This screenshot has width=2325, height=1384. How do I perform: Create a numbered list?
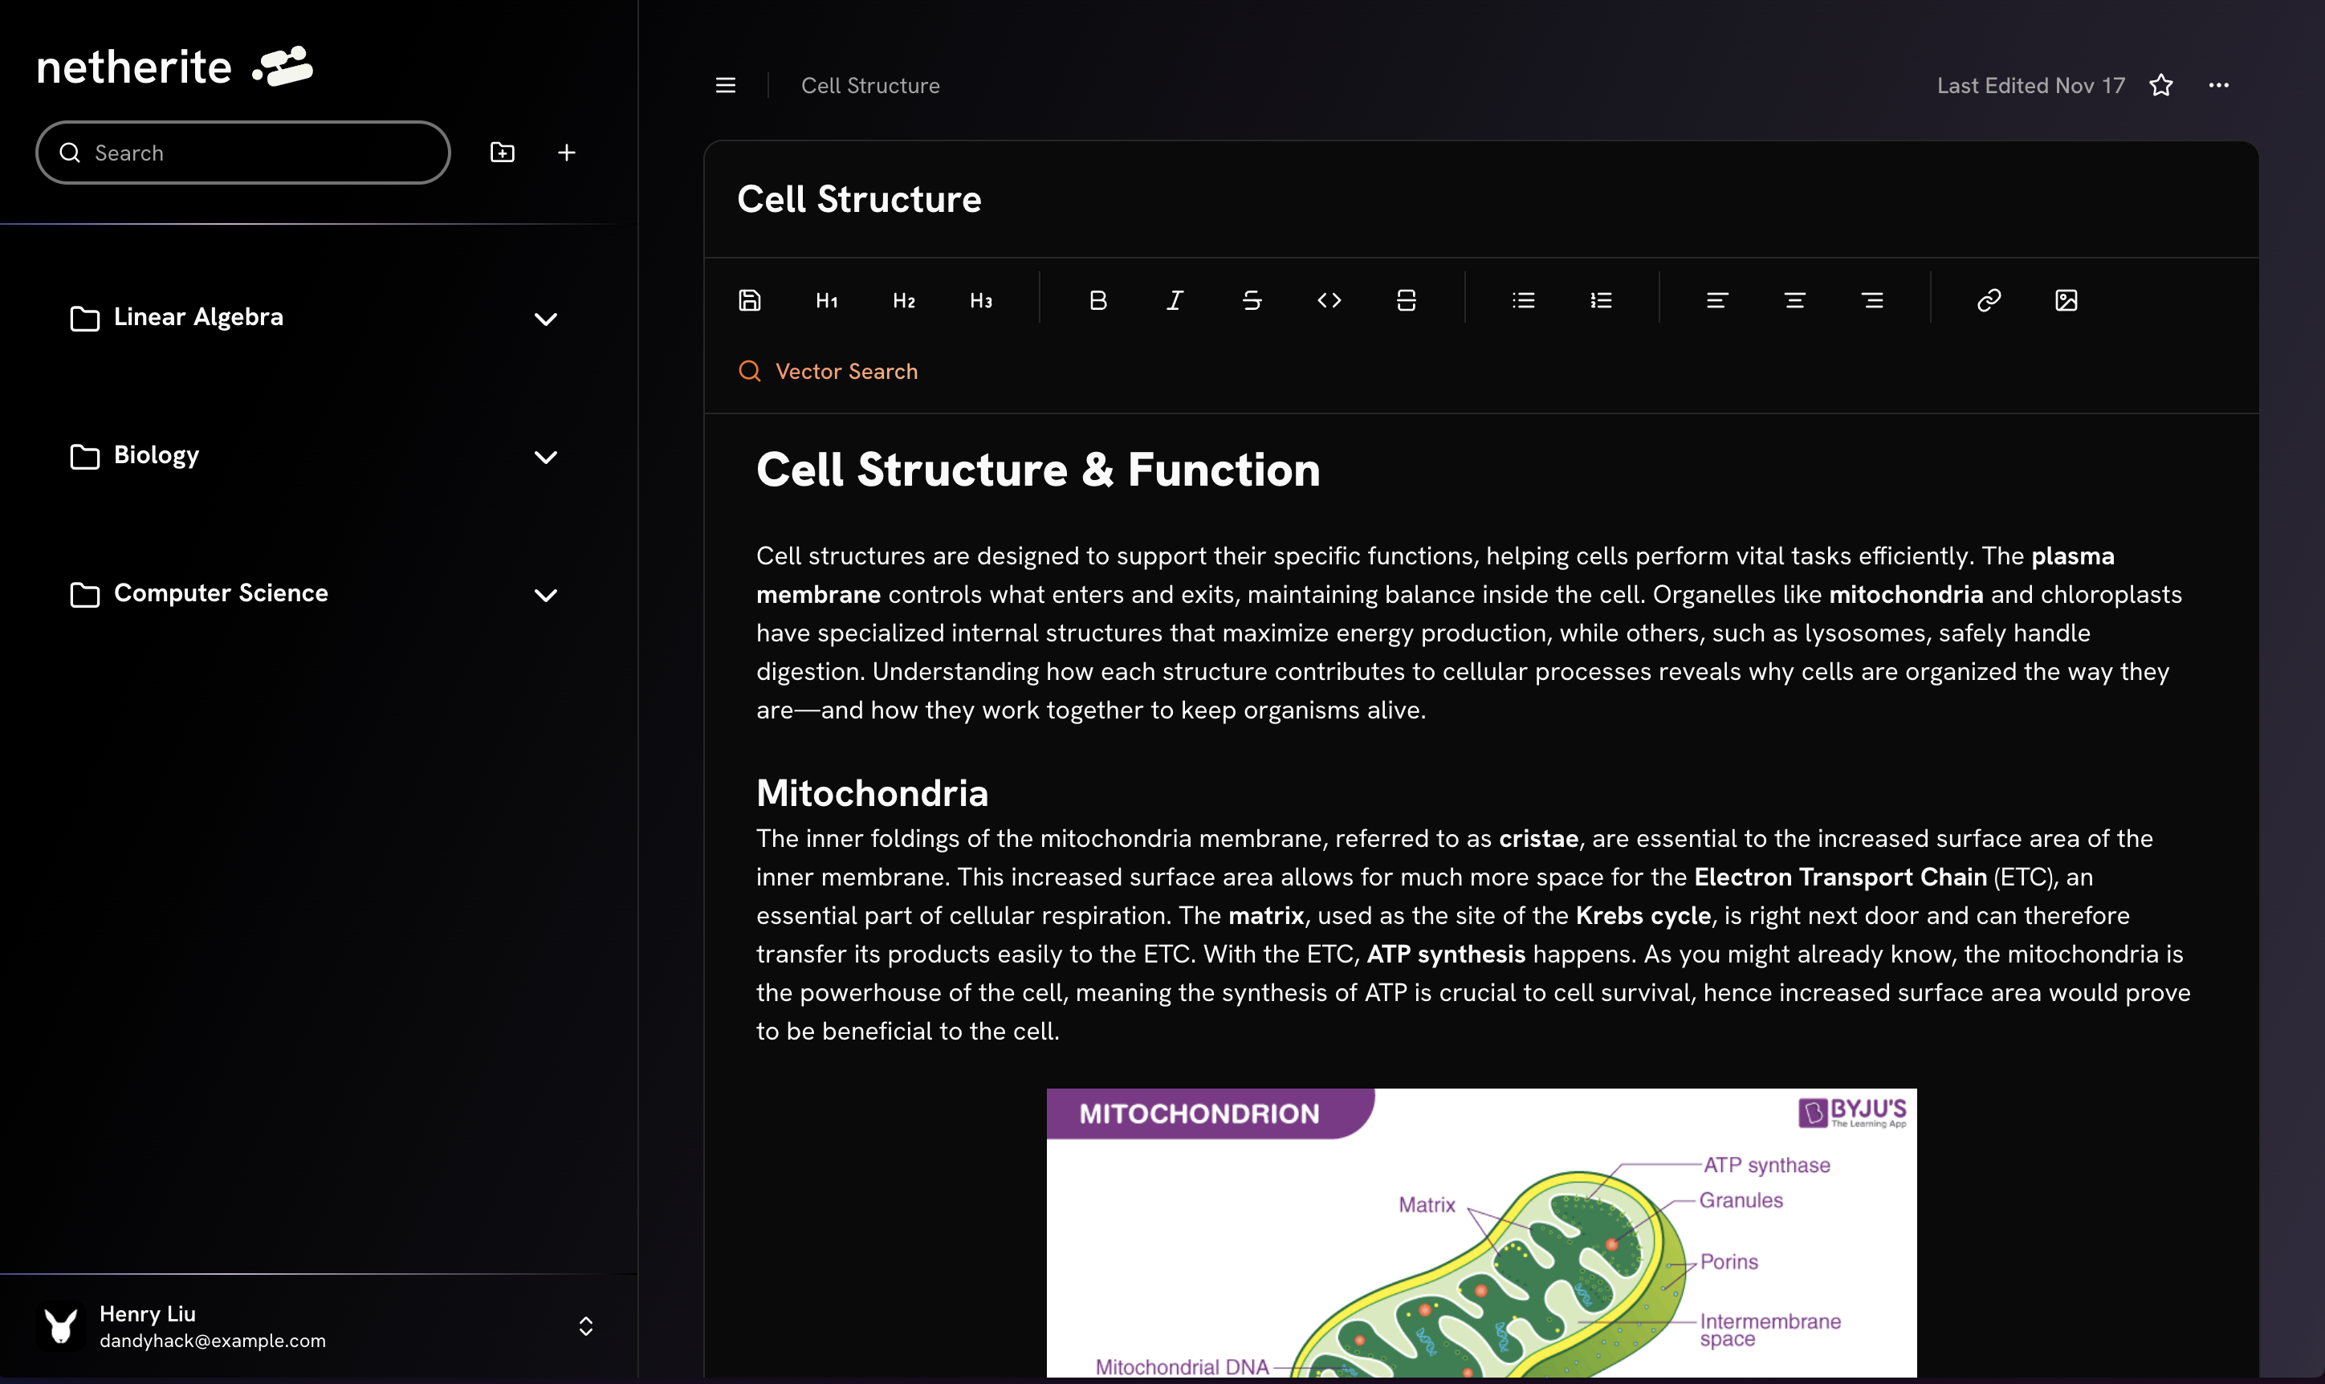[x=1600, y=300]
